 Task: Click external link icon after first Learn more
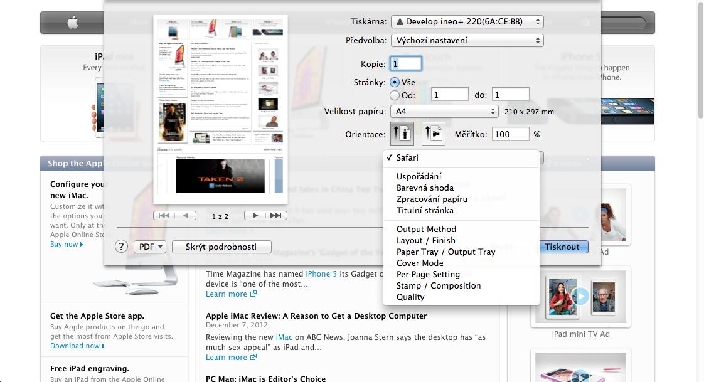coord(253,294)
